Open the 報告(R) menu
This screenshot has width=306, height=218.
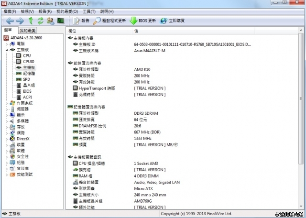coord(45,11)
